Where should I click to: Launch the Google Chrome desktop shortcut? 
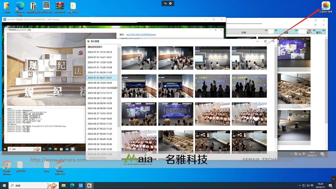[7, 168]
